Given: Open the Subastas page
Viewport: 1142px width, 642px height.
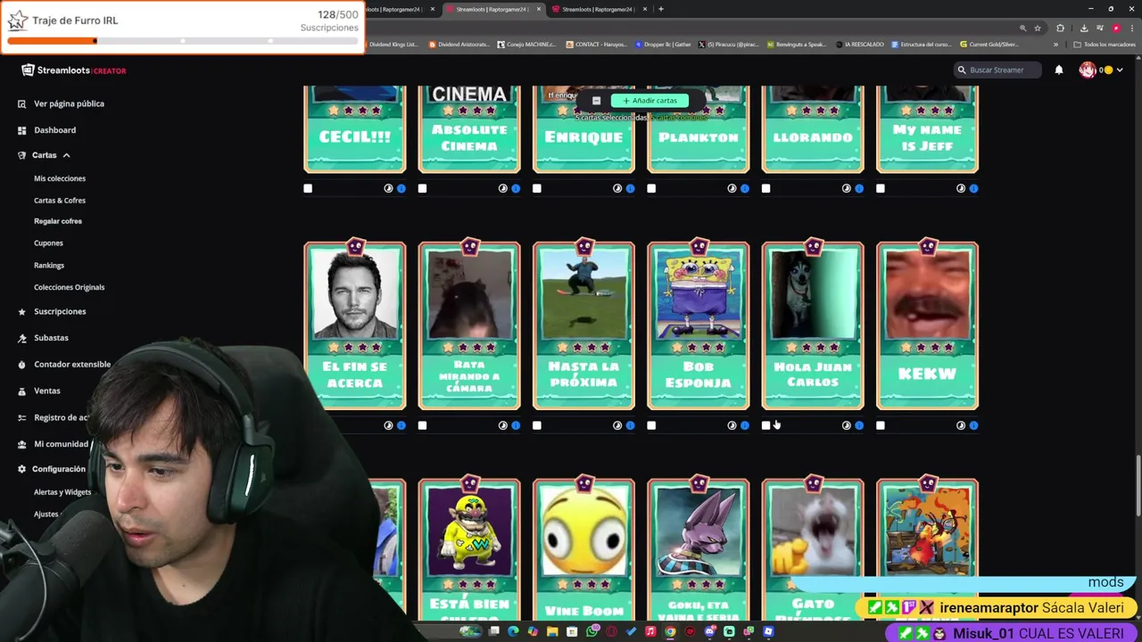Looking at the screenshot, I should pyautogui.click(x=51, y=338).
